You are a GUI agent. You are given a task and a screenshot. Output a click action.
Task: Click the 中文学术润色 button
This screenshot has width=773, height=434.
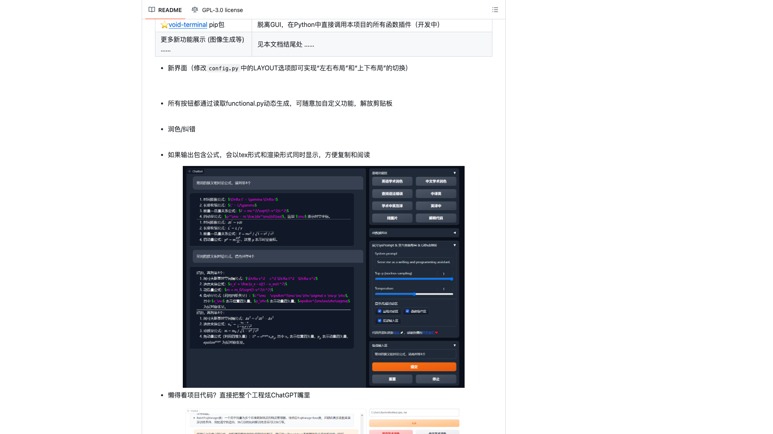click(436, 182)
